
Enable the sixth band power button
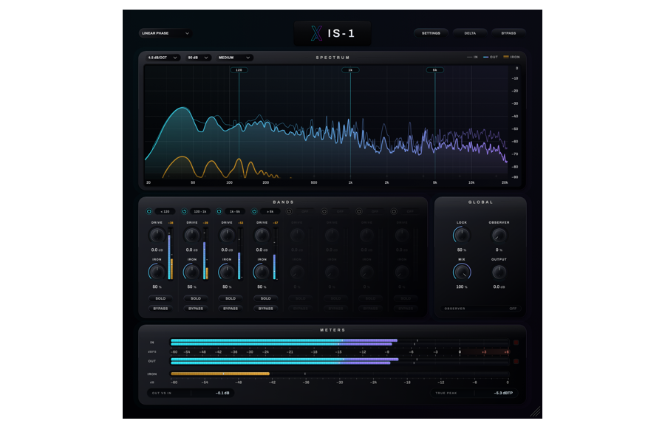324,211
